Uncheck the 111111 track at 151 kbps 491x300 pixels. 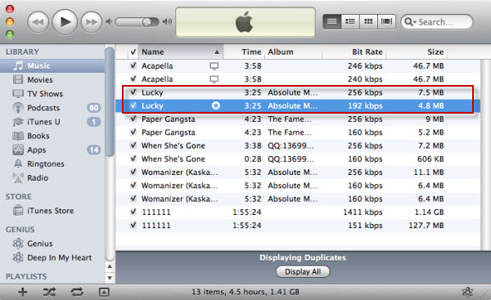point(133,226)
